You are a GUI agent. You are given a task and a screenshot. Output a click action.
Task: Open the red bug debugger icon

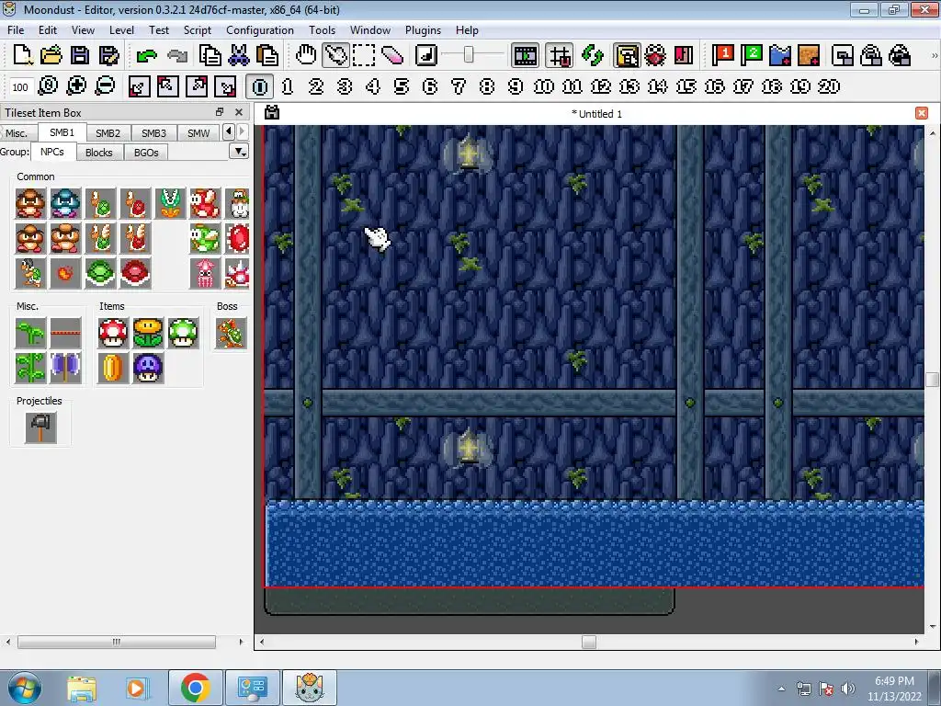tap(655, 55)
